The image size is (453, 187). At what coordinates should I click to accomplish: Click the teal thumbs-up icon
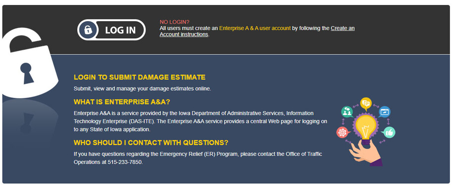389,132
